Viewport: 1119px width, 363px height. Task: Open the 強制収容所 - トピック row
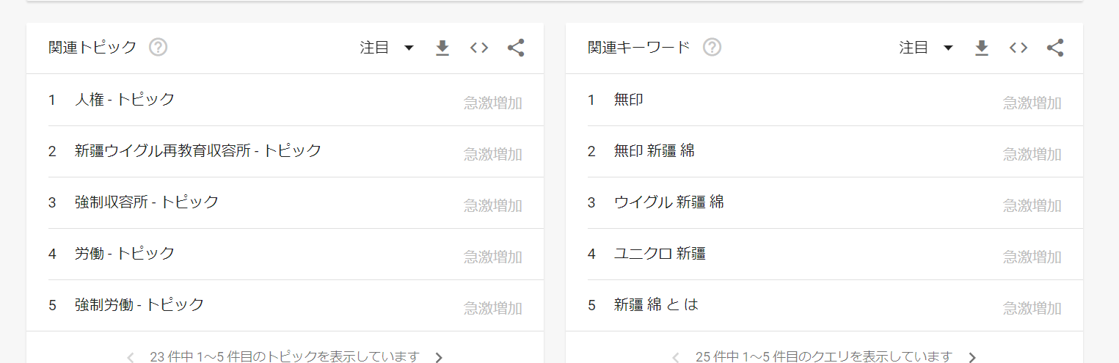[x=285, y=202]
